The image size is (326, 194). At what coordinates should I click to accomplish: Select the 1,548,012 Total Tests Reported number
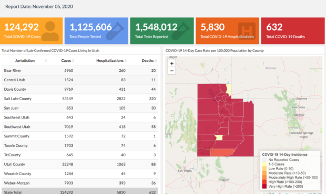pos(156,27)
